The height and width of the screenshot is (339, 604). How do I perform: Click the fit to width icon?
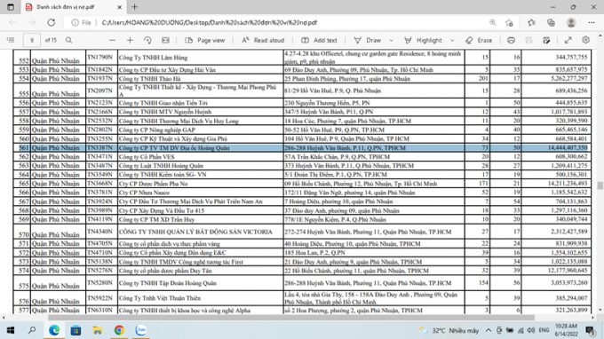point(165,40)
